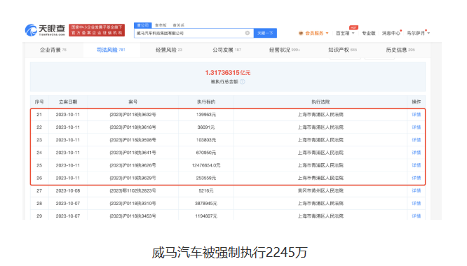Open the 马尔萨月 user account dropdown
Viewport: 467px width, 266px height.
pyautogui.click(x=418, y=33)
